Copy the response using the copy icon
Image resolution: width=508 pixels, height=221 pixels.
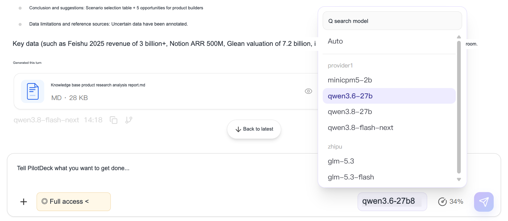pos(113,120)
